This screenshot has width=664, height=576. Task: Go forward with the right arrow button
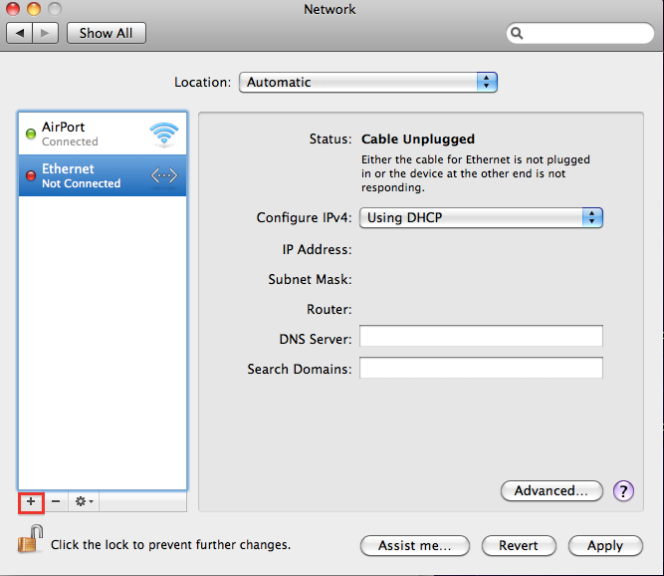click(x=46, y=33)
